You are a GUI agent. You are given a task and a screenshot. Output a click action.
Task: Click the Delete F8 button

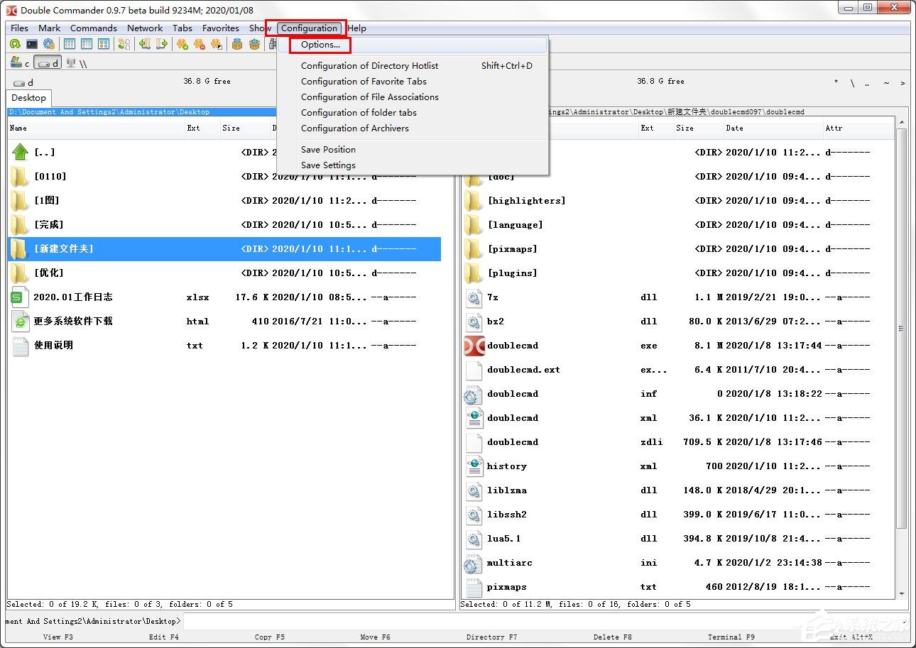click(x=613, y=637)
